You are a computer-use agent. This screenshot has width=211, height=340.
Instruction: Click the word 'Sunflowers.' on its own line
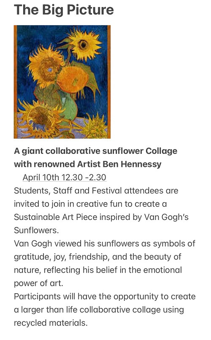coord(36,230)
